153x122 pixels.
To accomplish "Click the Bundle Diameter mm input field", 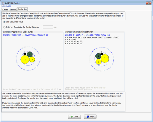I will [48, 27].
